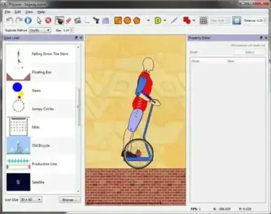Expand the arrow next to the green D
Viewport: 271px width, 214px height.
tap(165, 21)
